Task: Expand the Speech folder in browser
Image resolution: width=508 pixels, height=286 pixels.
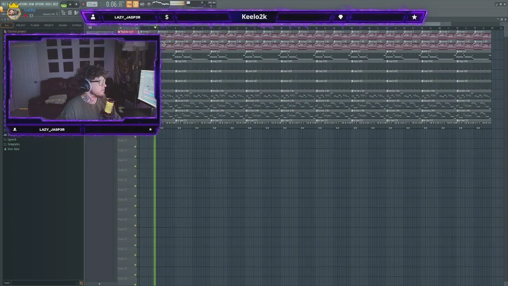Action: coord(11,139)
